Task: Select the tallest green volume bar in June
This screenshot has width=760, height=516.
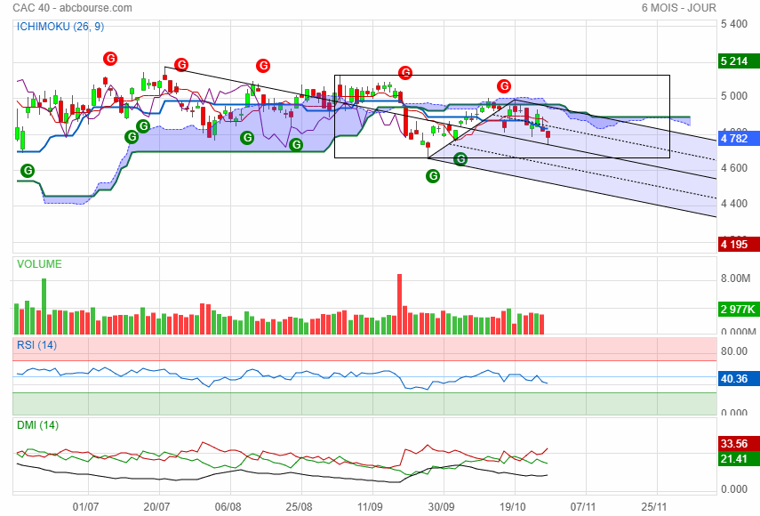Action: 44,307
